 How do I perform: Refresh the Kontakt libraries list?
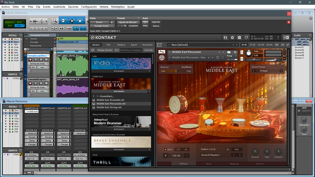(93, 50)
